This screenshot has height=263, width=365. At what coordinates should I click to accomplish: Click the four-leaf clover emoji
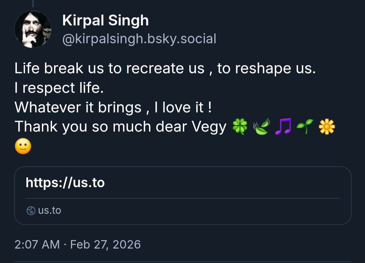point(240,127)
